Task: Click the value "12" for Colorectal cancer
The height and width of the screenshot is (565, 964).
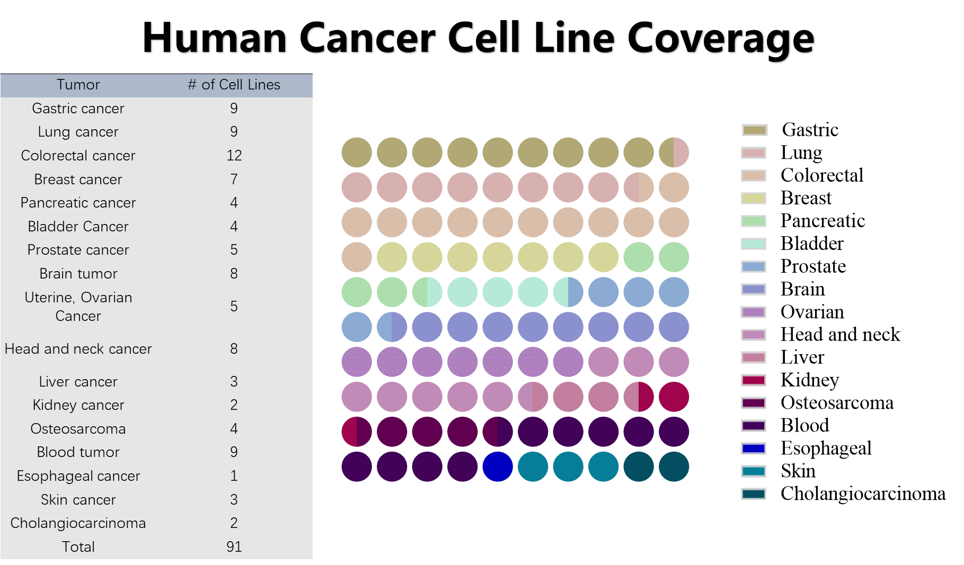Action: 234,156
